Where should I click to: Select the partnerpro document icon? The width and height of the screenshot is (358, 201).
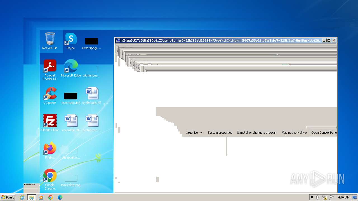[x=92, y=123]
